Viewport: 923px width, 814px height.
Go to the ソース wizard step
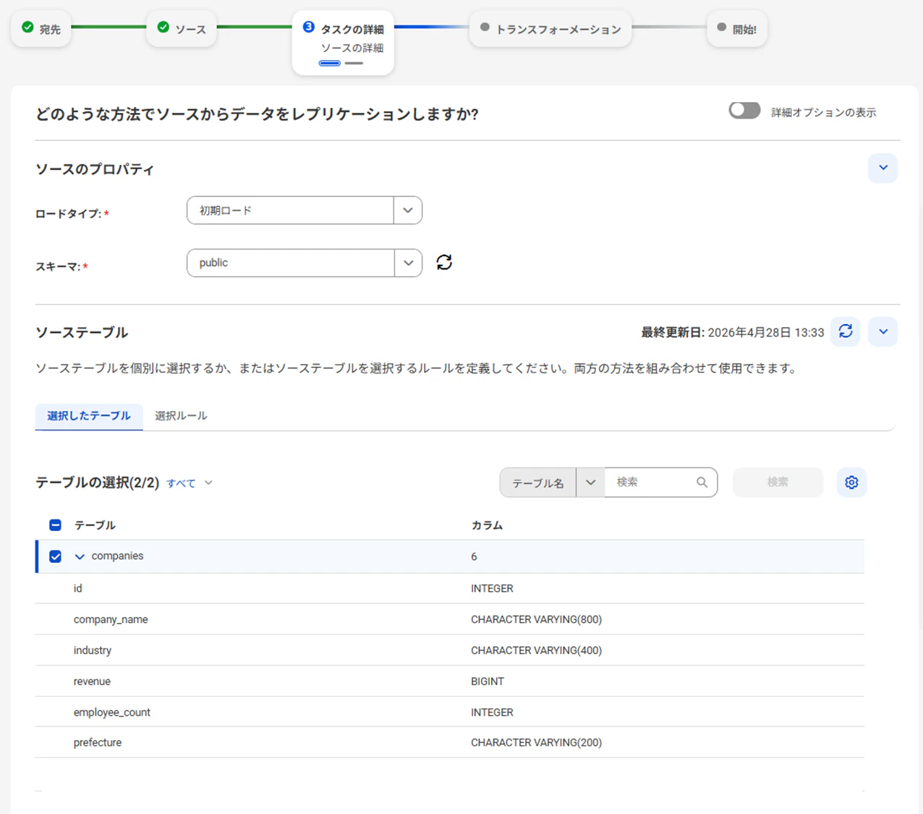click(182, 29)
